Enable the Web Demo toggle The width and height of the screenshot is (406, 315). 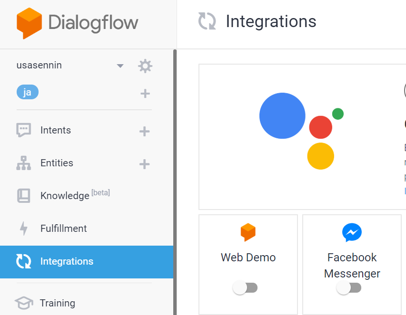click(246, 287)
